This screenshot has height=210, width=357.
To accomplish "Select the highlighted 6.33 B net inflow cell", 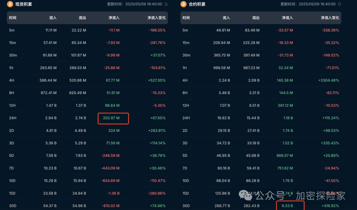I will click(287, 206).
